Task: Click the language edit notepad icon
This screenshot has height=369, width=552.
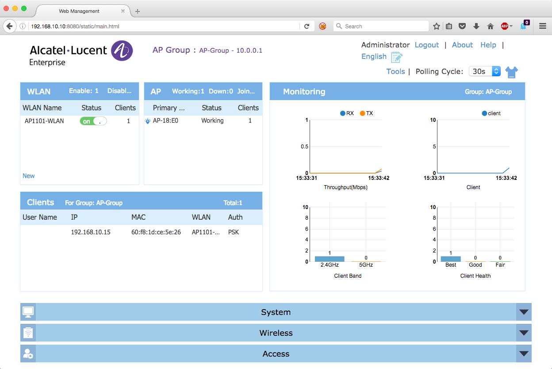Action: [396, 57]
